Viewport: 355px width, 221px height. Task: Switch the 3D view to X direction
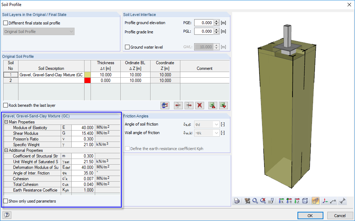click(282, 201)
